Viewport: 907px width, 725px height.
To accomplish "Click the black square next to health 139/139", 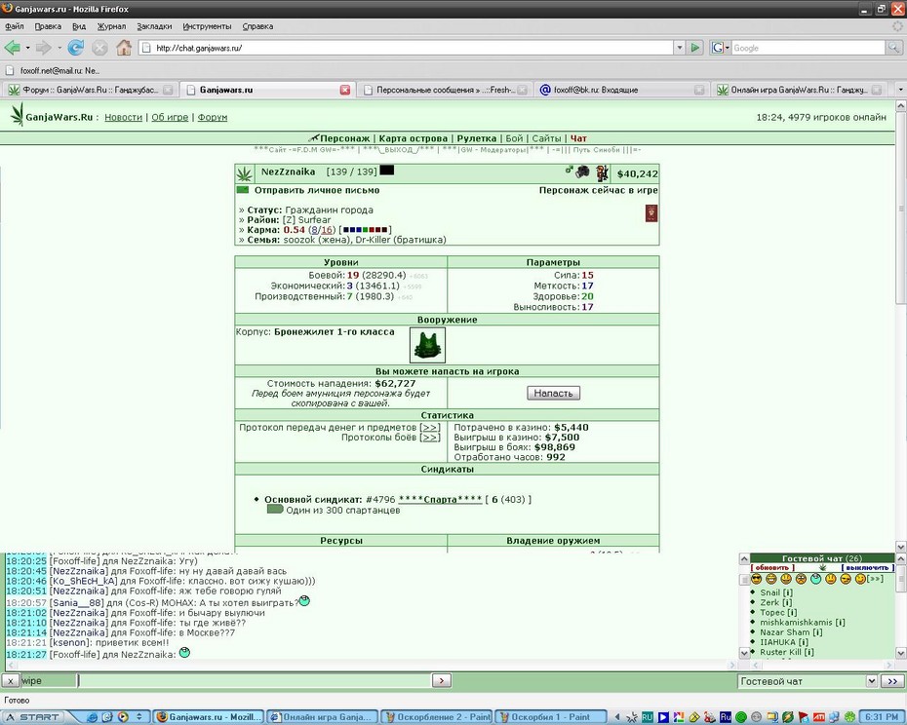I will coord(386,170).
